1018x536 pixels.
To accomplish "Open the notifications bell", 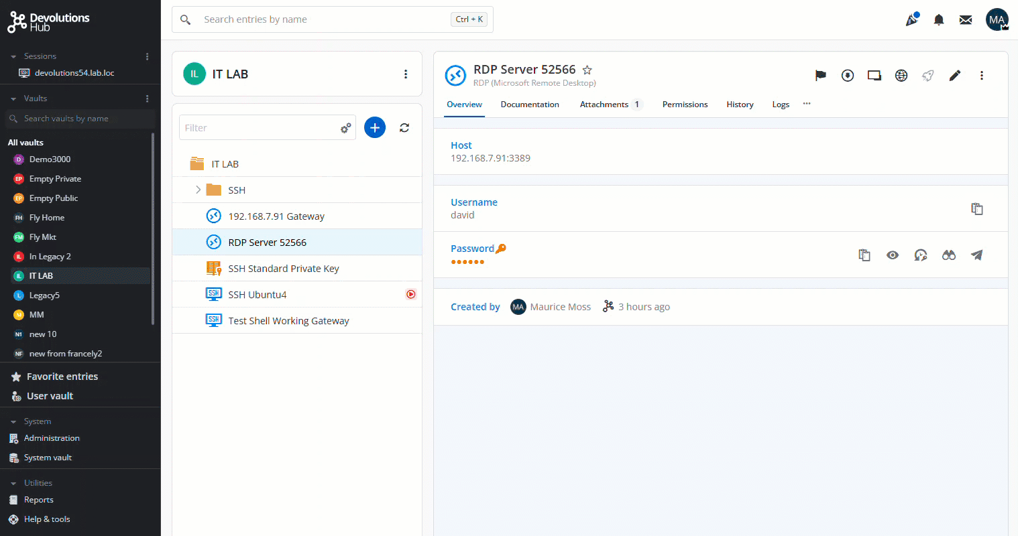I will (x=939, y=20).
